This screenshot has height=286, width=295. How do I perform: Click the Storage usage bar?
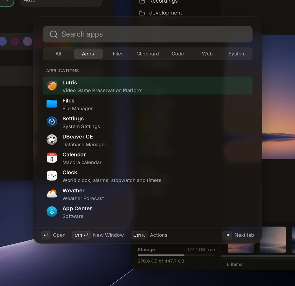tap(176, 255)
